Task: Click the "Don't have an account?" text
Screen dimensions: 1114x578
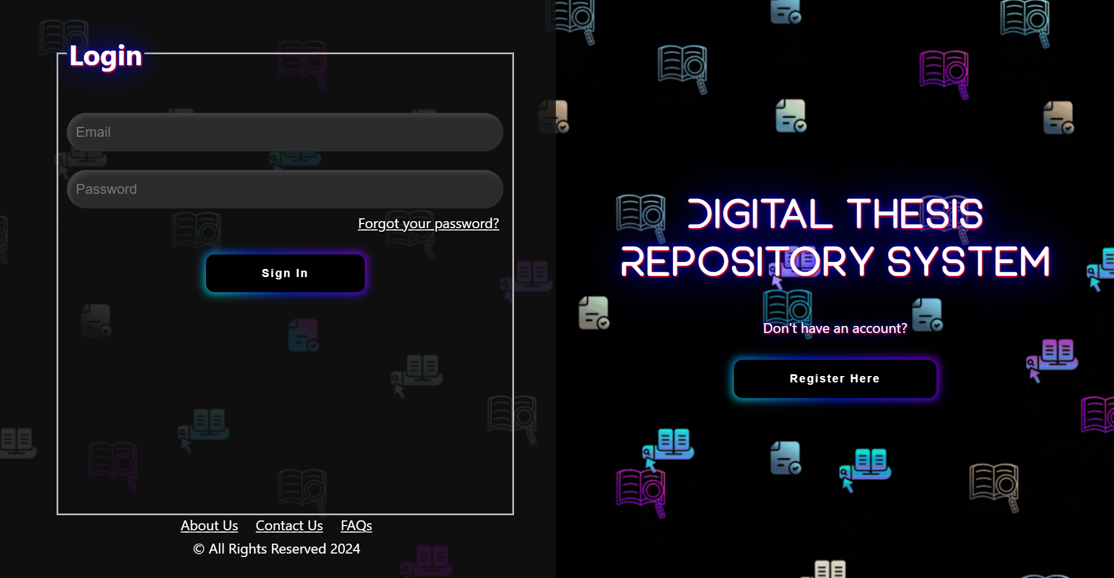Action: [x=835, y=328]
